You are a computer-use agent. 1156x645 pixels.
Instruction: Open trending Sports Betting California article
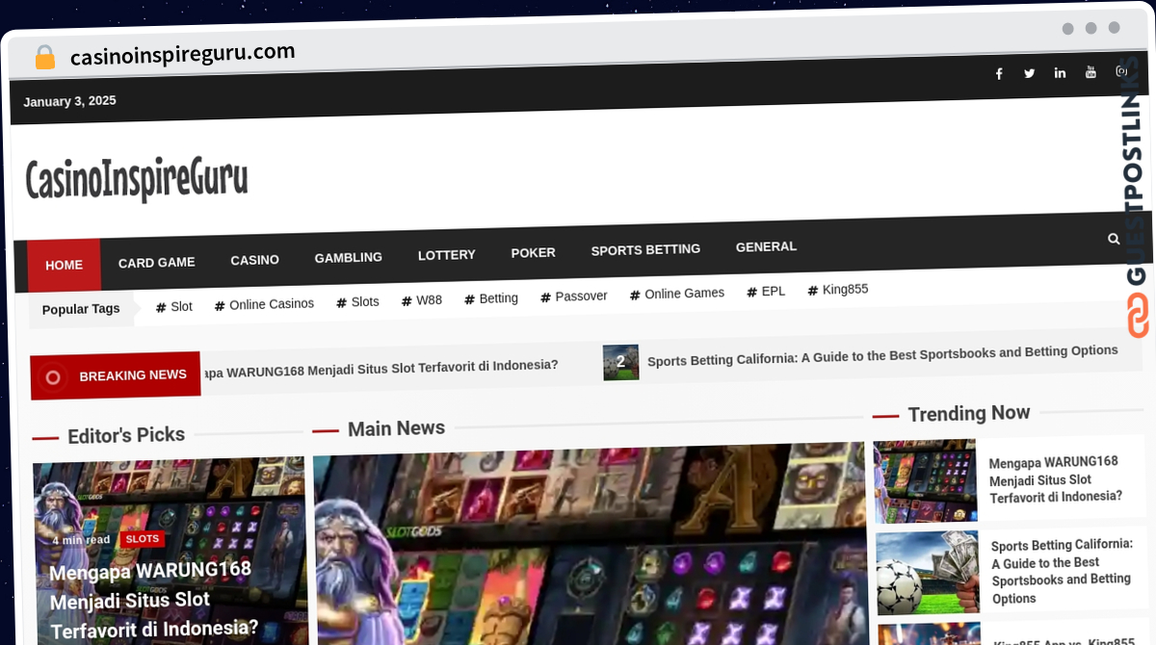click(x=1062, y=571)
